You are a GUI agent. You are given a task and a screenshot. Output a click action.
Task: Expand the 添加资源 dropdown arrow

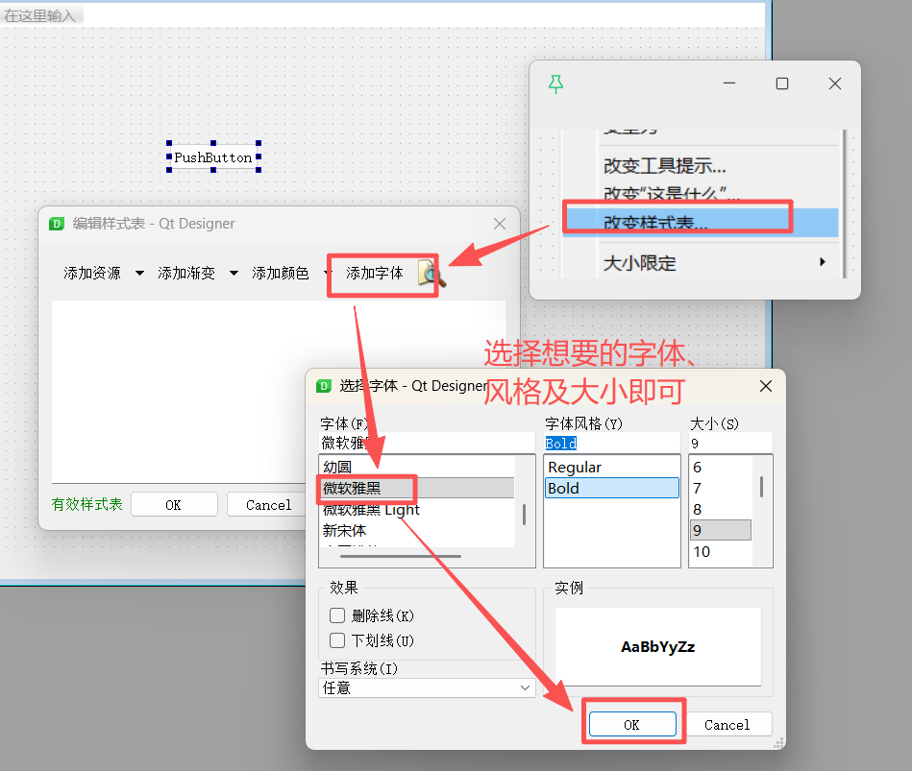tap(139, 273)
